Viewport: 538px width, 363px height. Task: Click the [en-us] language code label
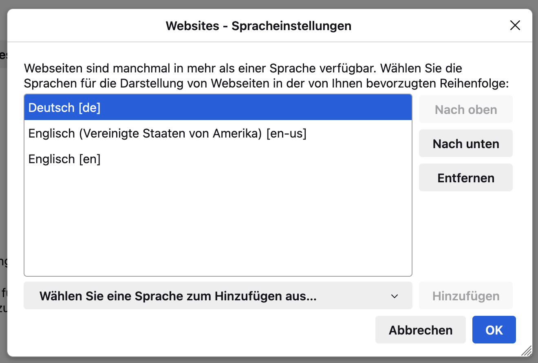click(x=286, y=133)
